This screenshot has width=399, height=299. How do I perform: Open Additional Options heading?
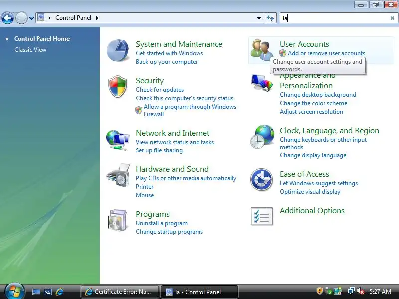pyautogui.click(x=312, y=211)
